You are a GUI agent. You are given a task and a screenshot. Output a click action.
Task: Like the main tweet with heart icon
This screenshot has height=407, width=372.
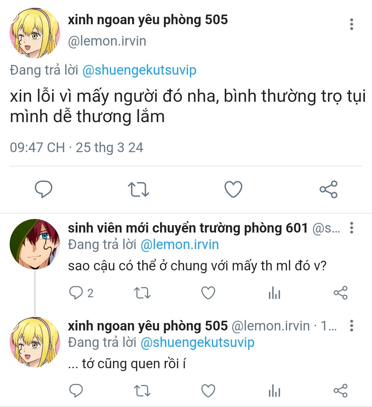point(233,189)
